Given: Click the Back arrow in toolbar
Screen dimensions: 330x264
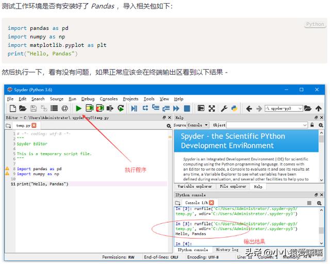Looking at the screenshot, I should [x=249, y=109].
